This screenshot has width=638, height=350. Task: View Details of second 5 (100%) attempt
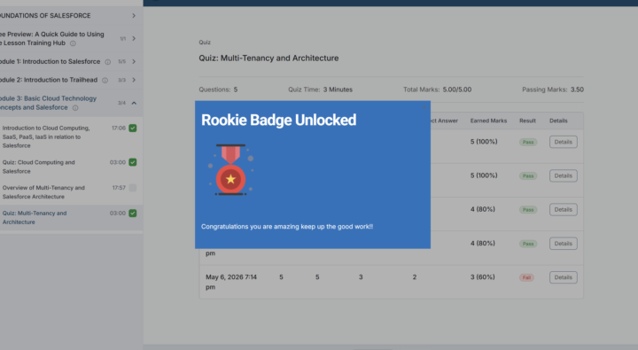click(x=564, y=175)
